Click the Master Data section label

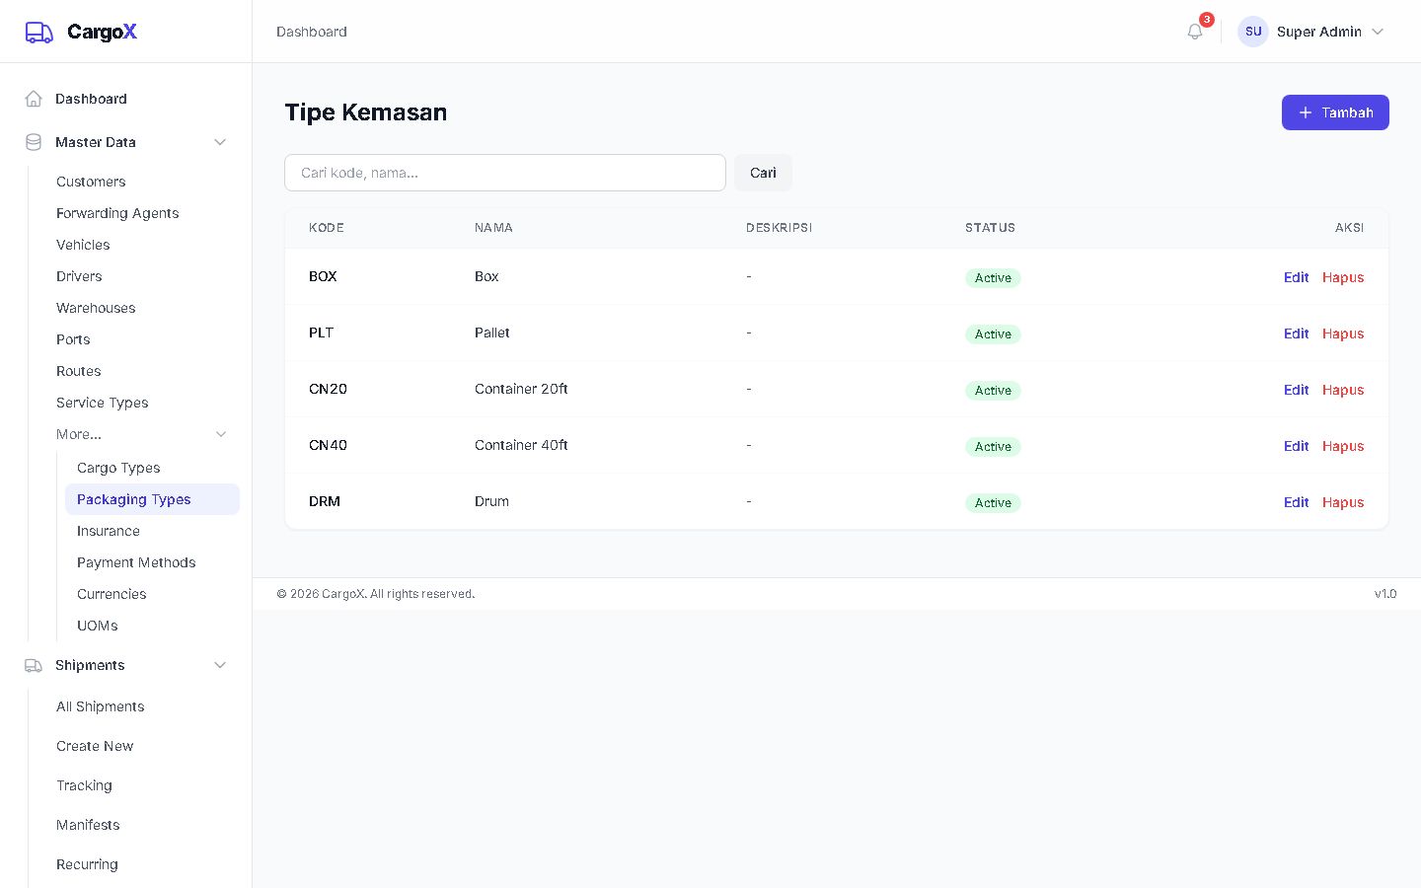coord(96,142)
